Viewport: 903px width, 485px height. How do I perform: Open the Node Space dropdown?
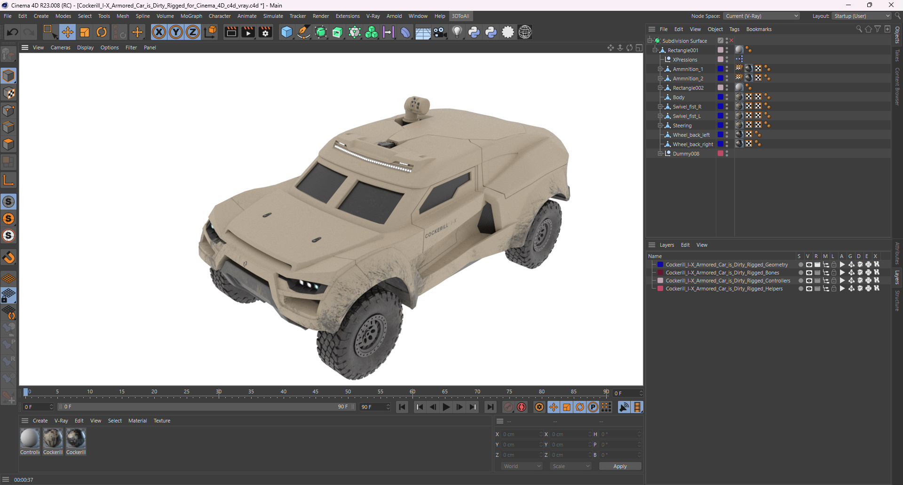761,16
